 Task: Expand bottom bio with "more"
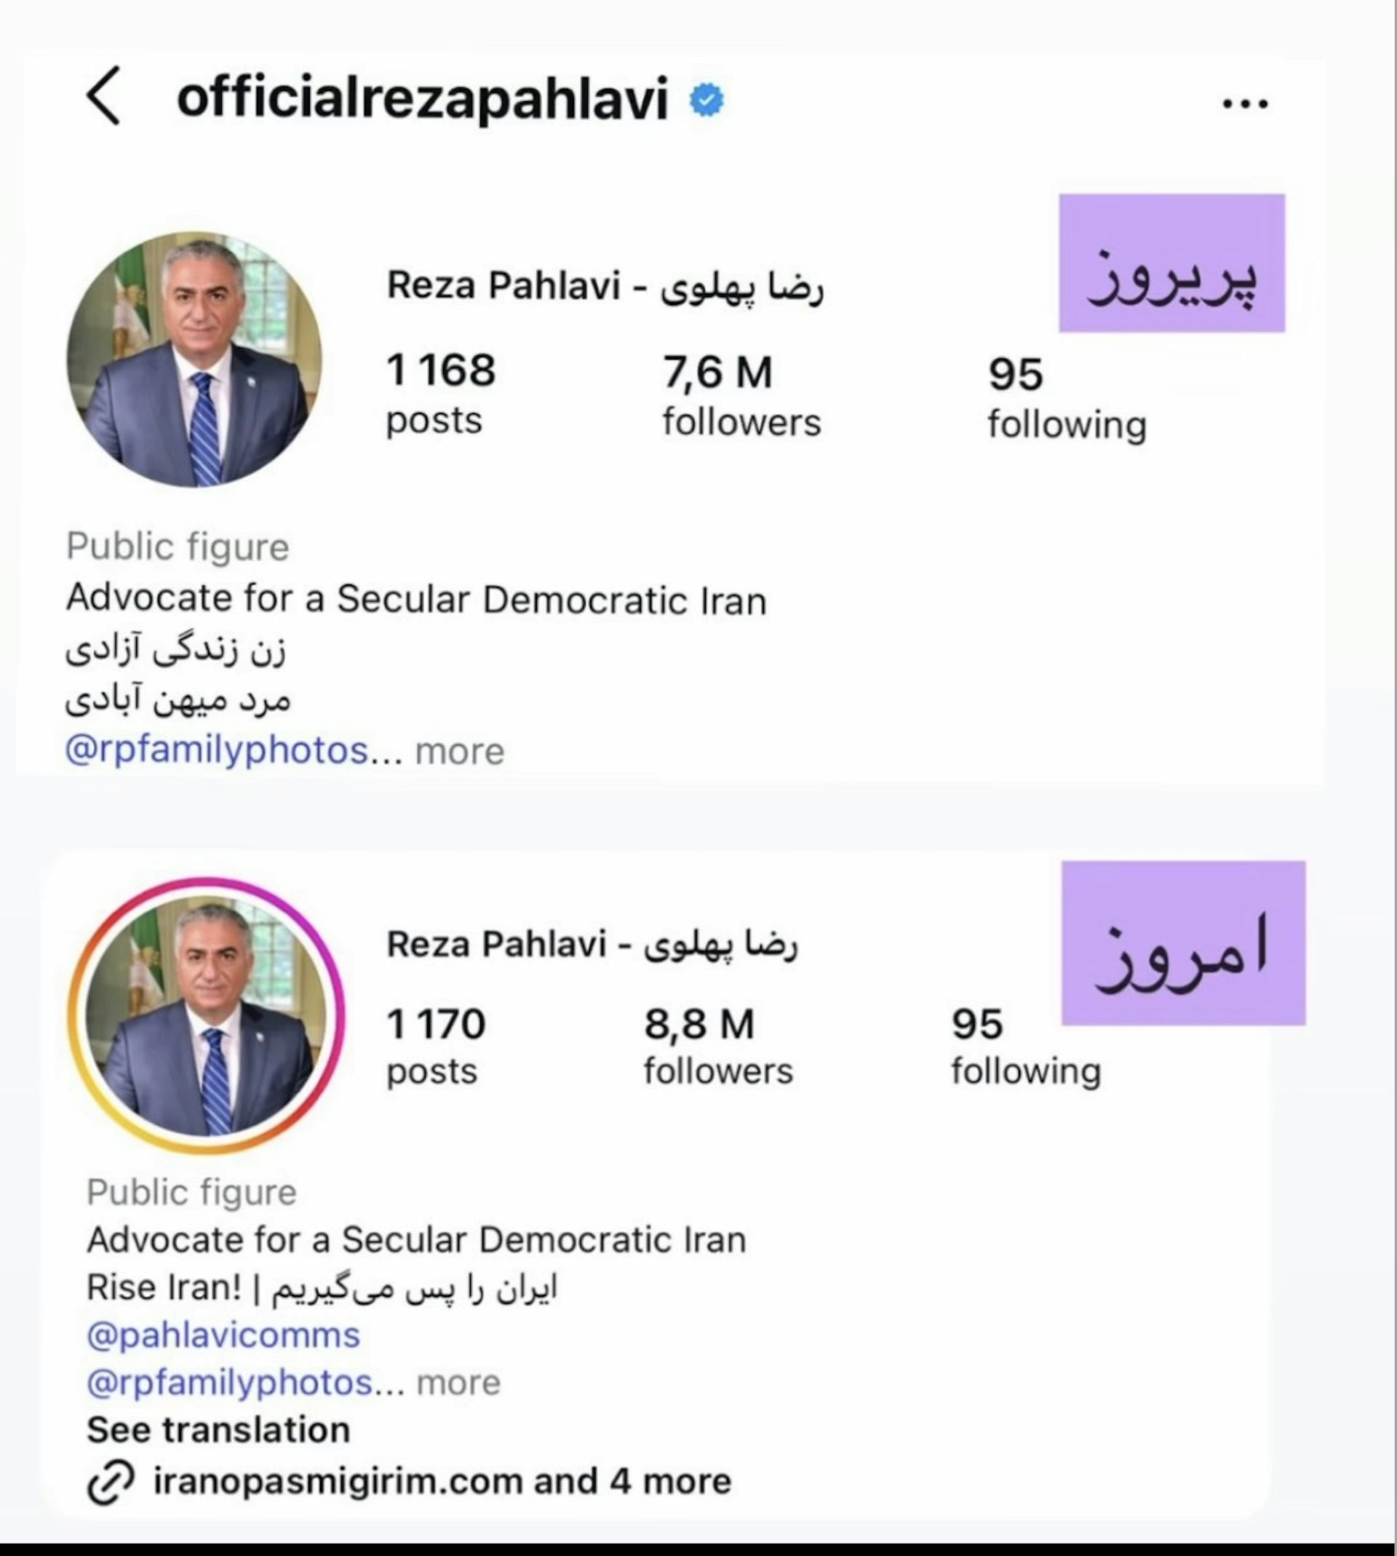[458, 1383]
